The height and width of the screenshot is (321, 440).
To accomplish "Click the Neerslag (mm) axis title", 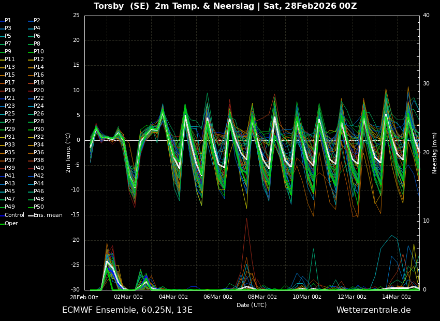I will click(435, 152).
